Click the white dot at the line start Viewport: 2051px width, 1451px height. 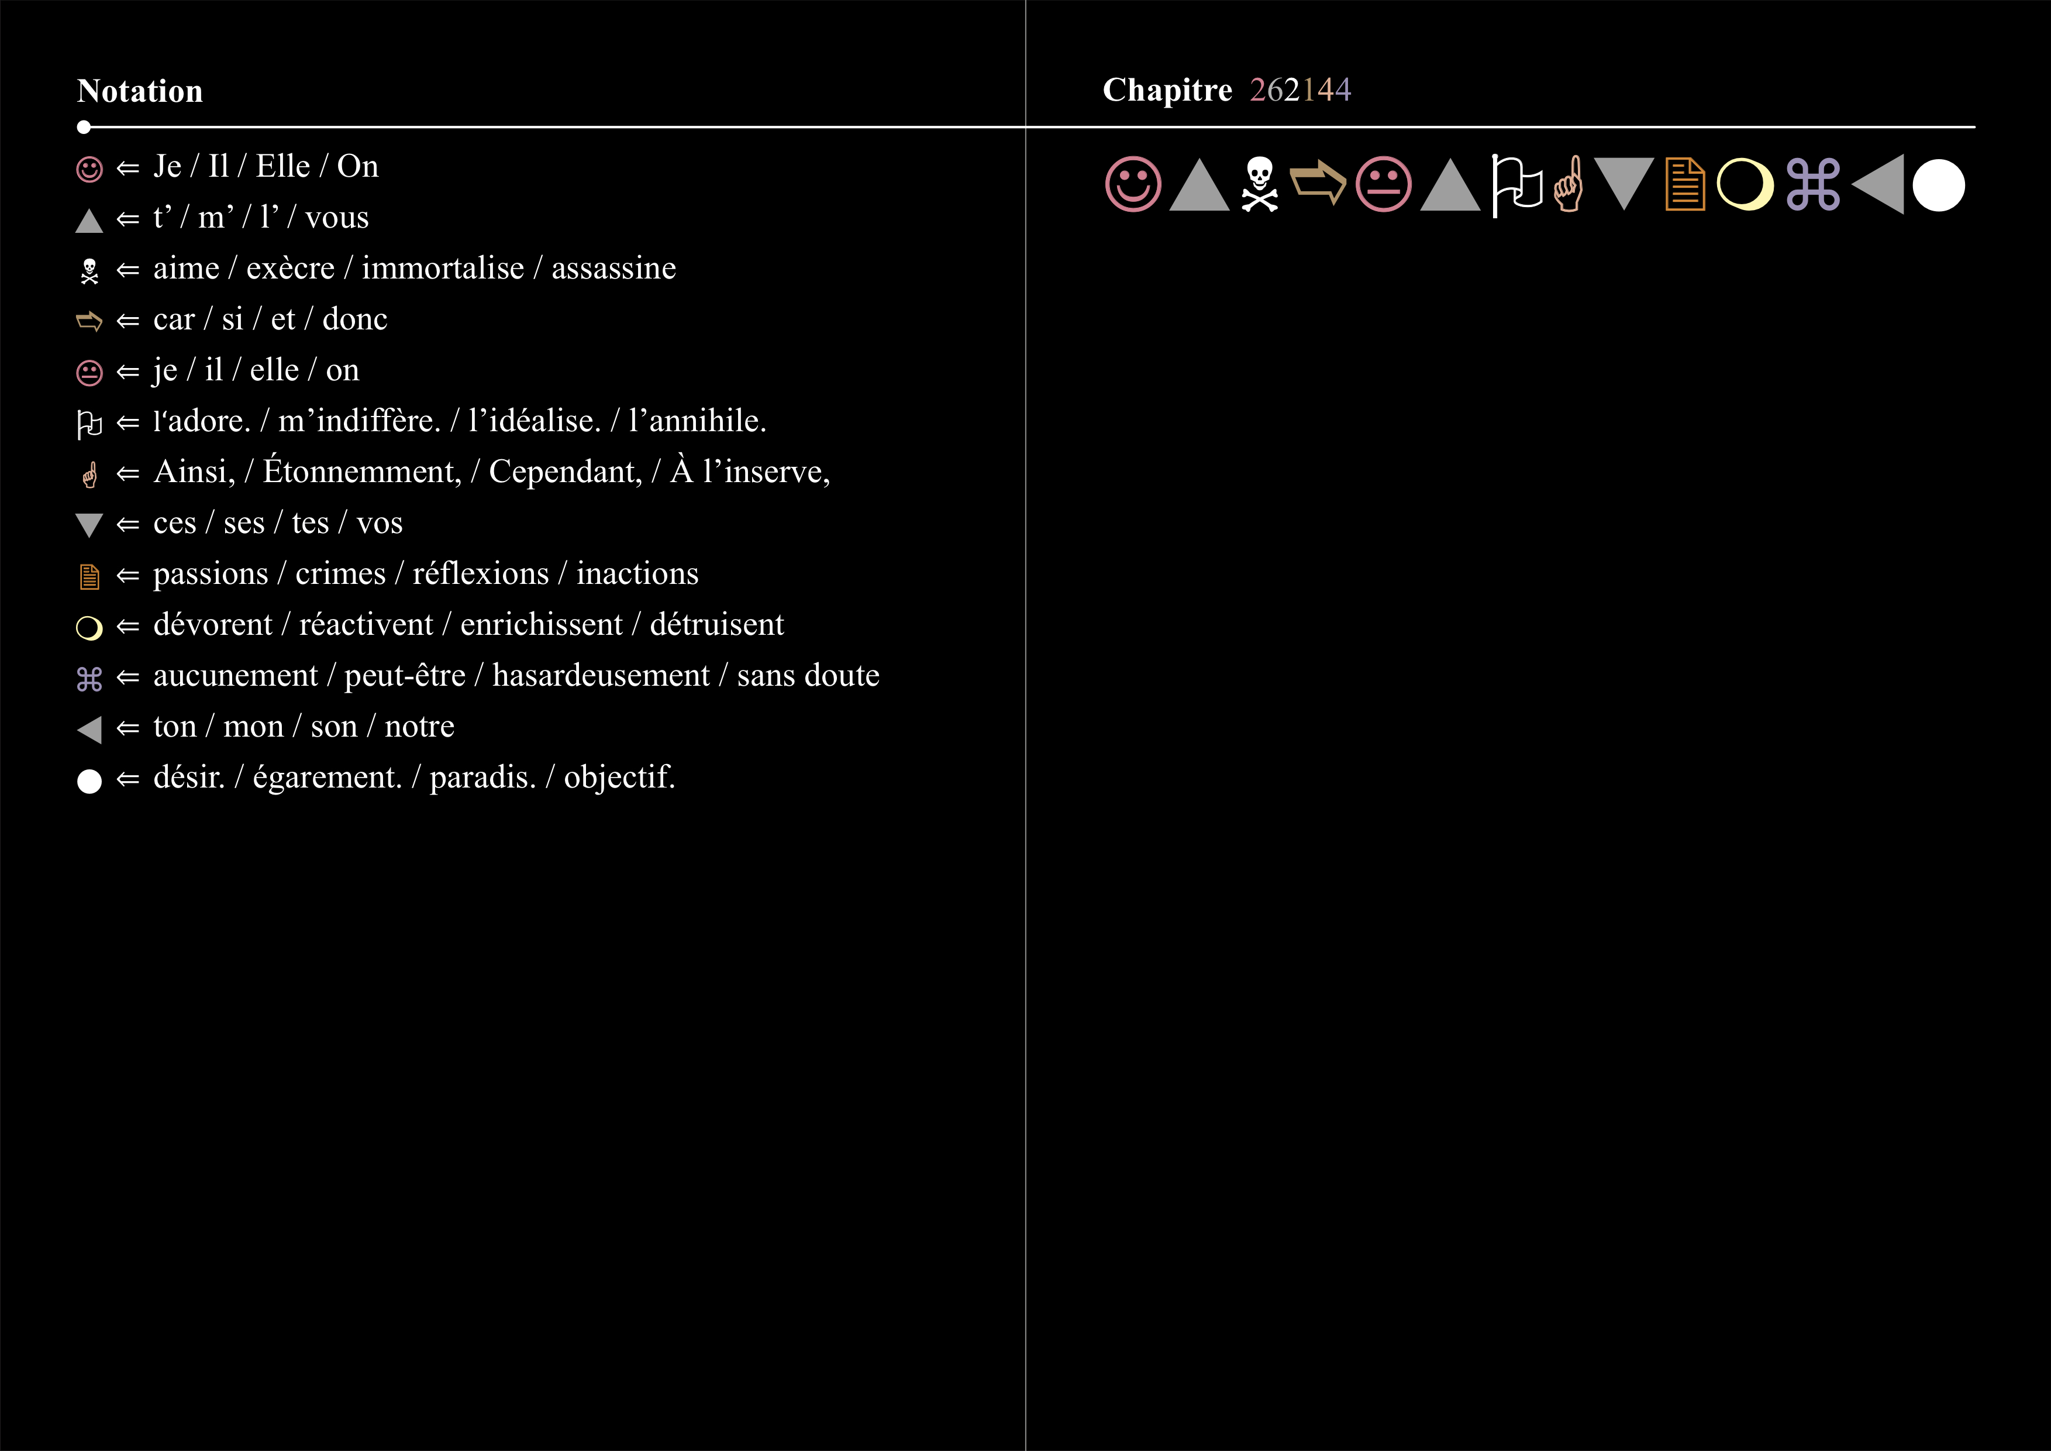pos(84,127)
